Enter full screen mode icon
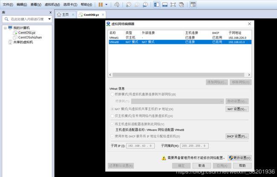Viewport: 277px width, 177px height. pyautogui.click(x=173, y=5)
